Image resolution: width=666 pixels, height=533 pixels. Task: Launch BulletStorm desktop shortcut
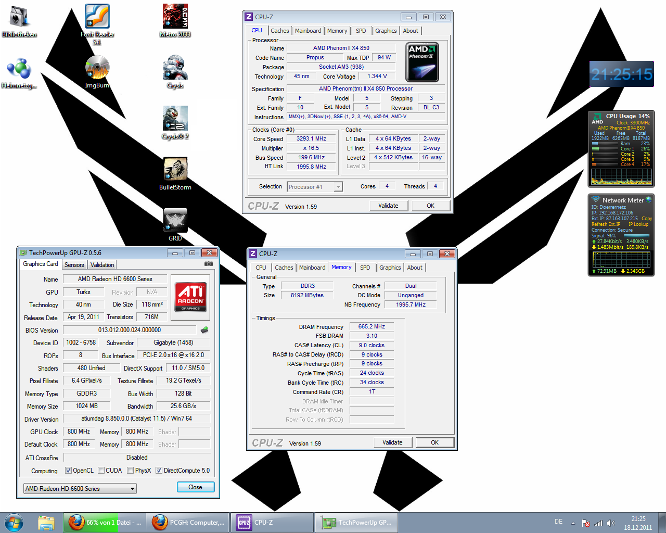[x=175, y=174]
